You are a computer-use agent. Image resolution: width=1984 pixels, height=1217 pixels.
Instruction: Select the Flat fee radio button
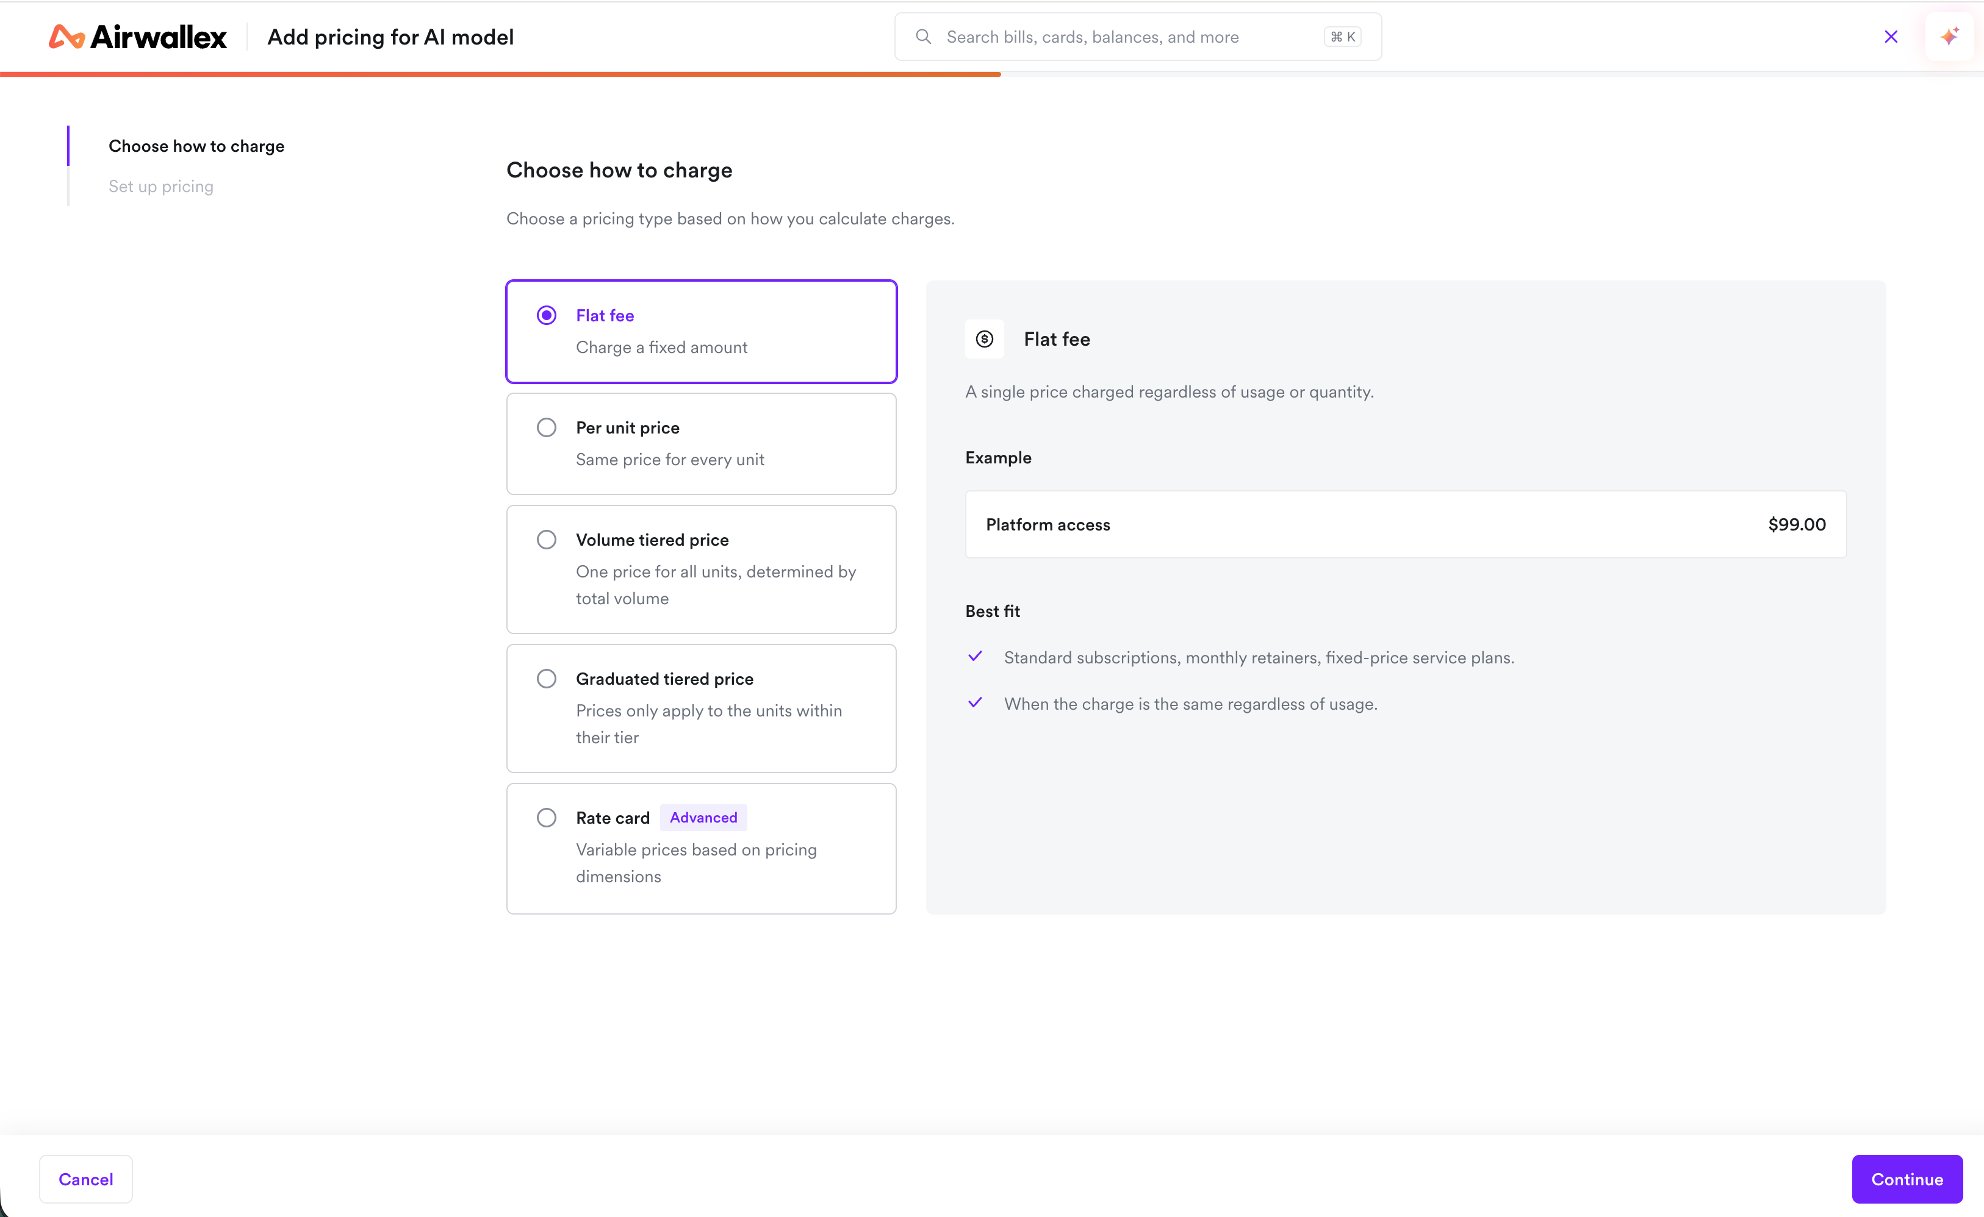click(x=547, y=315)
